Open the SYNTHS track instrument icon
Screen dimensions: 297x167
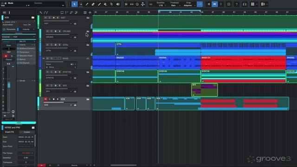pyautogui.click(x=75, y=78)
